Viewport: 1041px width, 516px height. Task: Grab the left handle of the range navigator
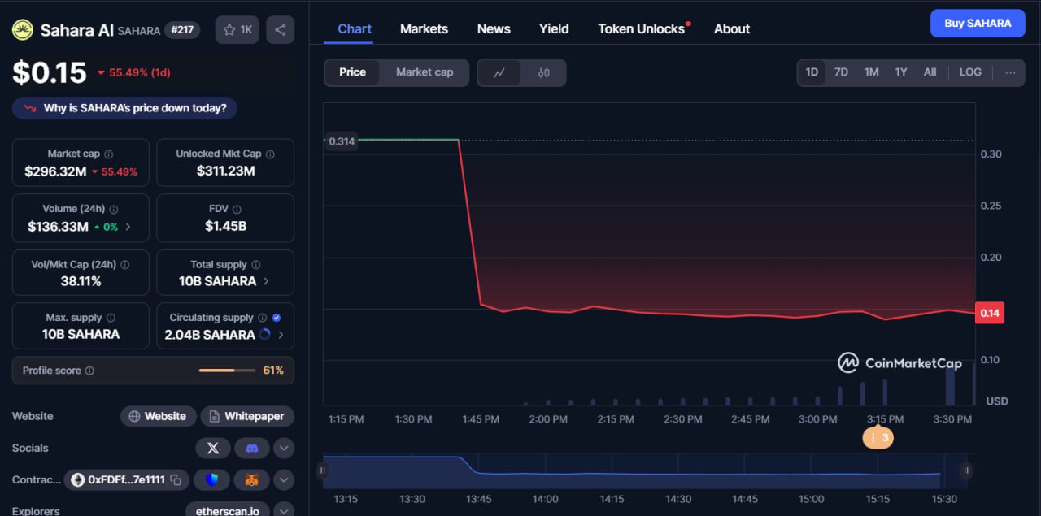coord(323,470)
